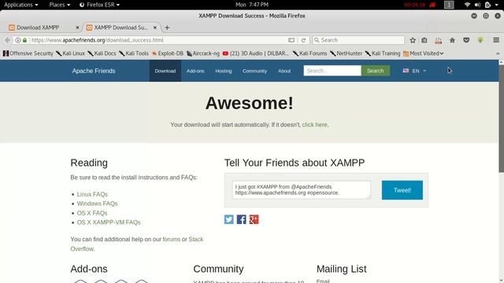Show more bookmarks with the overflow chevron
504x283 pixels.
(498, 53)
